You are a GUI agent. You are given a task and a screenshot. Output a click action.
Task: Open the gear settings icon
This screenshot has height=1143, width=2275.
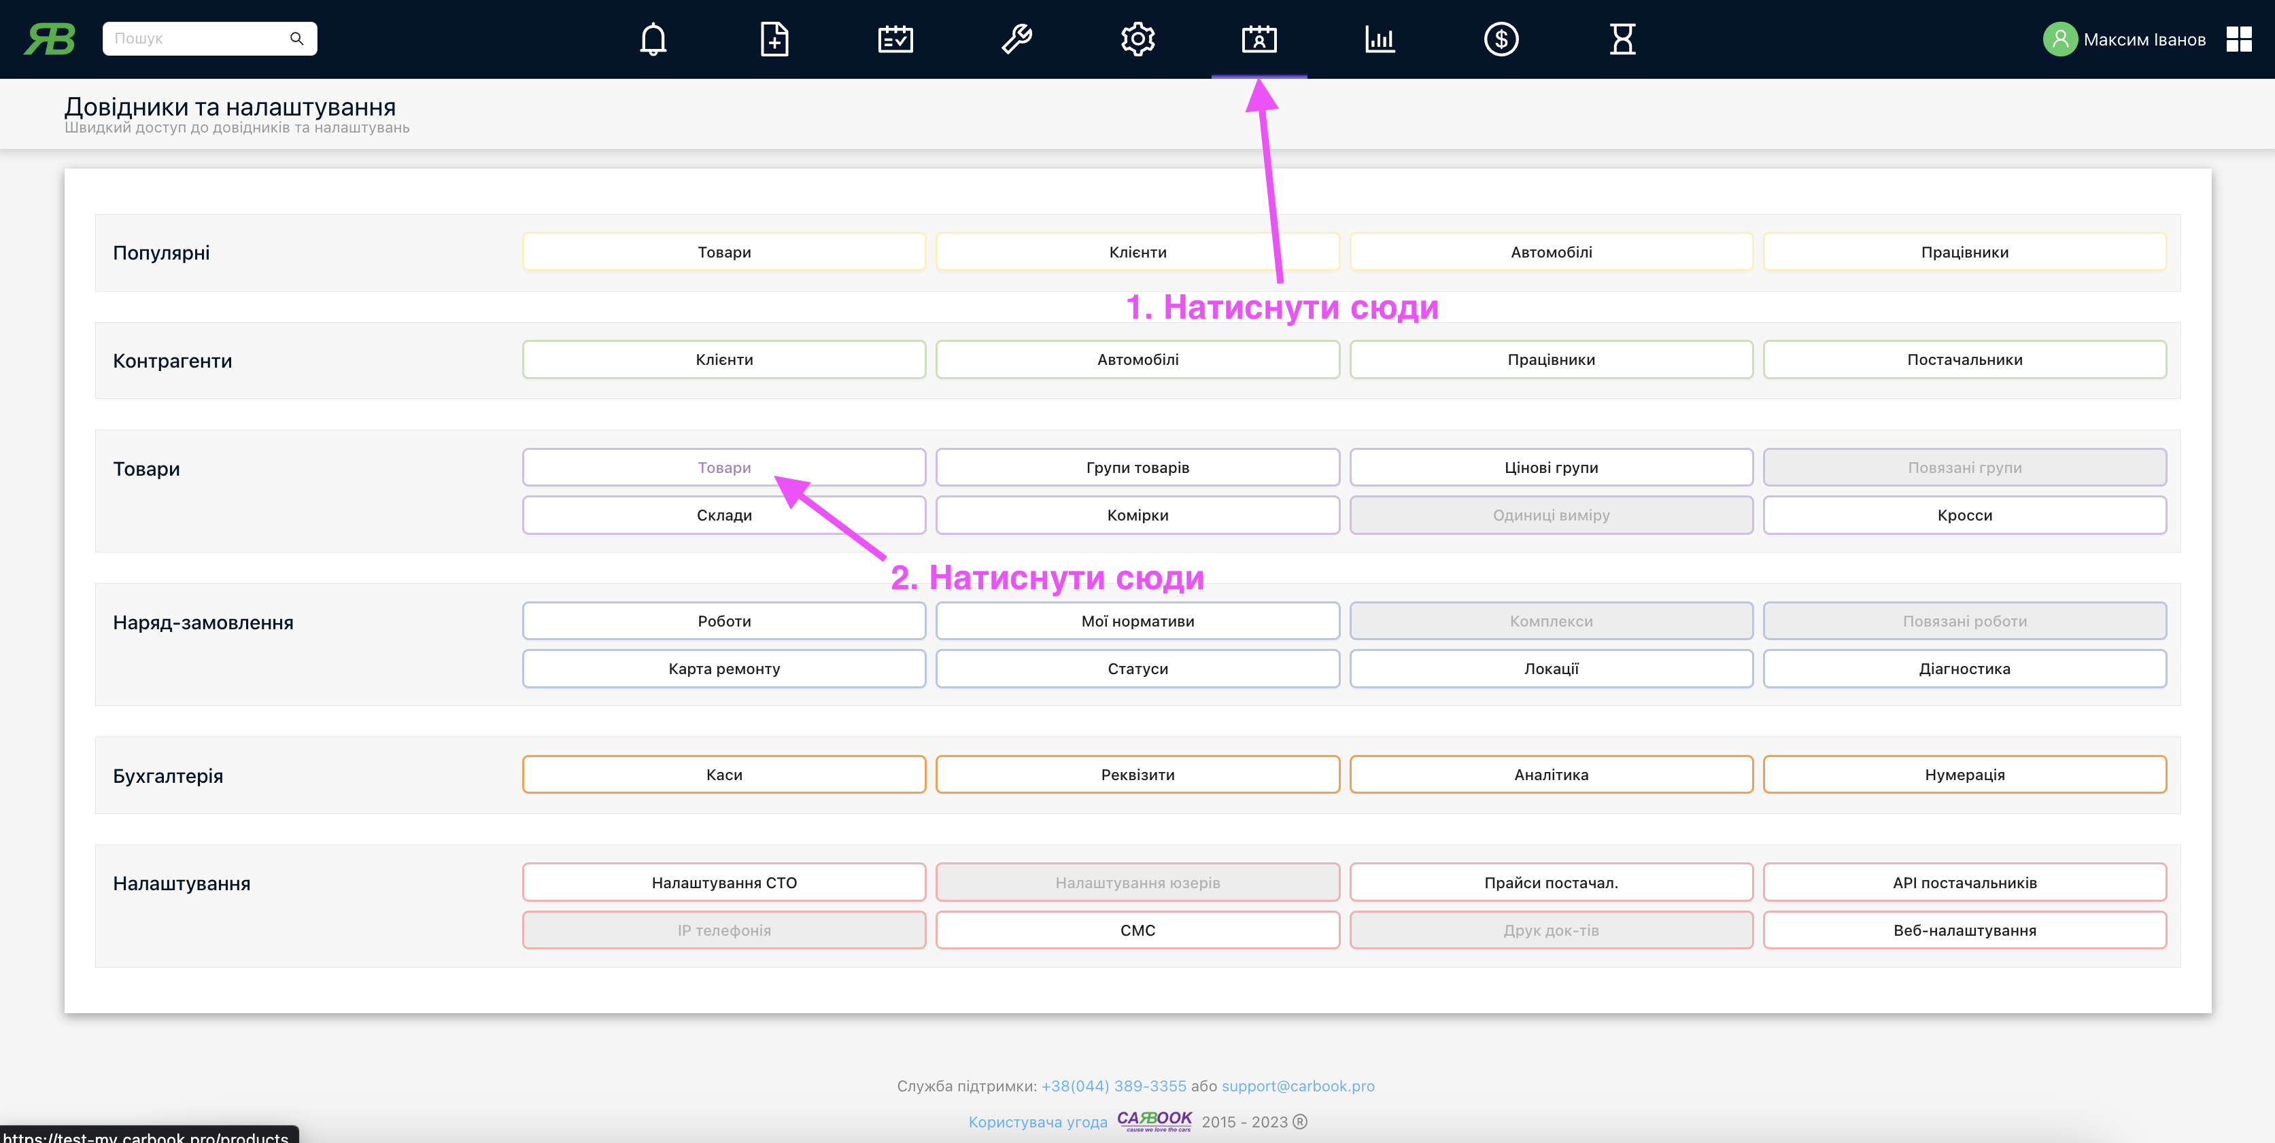click(1137, 39)
